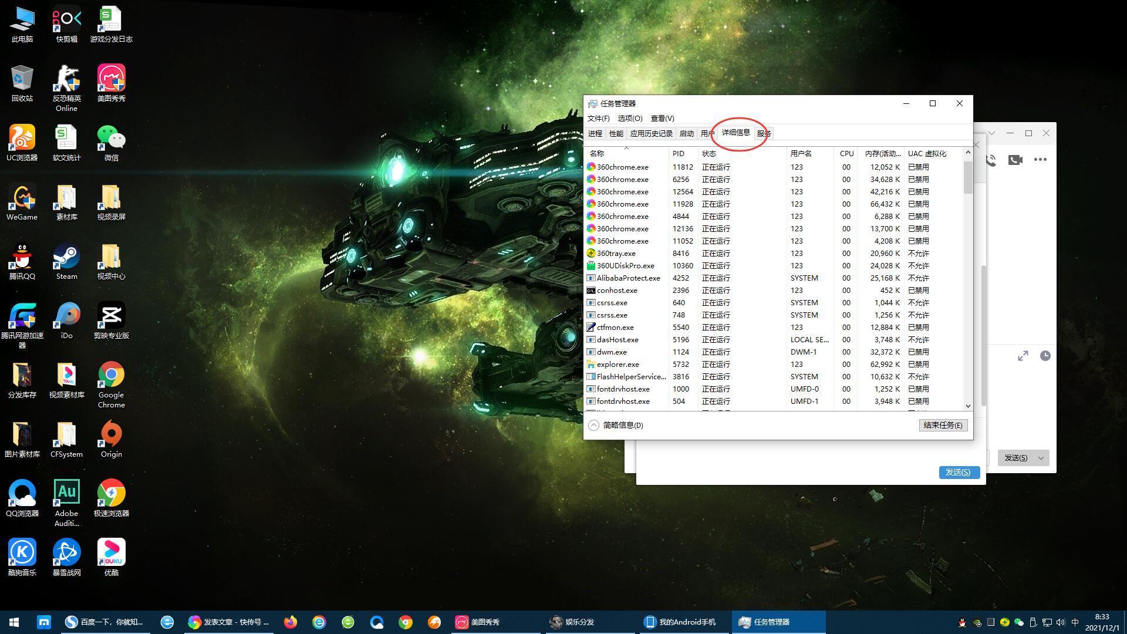Collapse to 简略信息(D) view

pyautogui.click(x=616, y=425)
